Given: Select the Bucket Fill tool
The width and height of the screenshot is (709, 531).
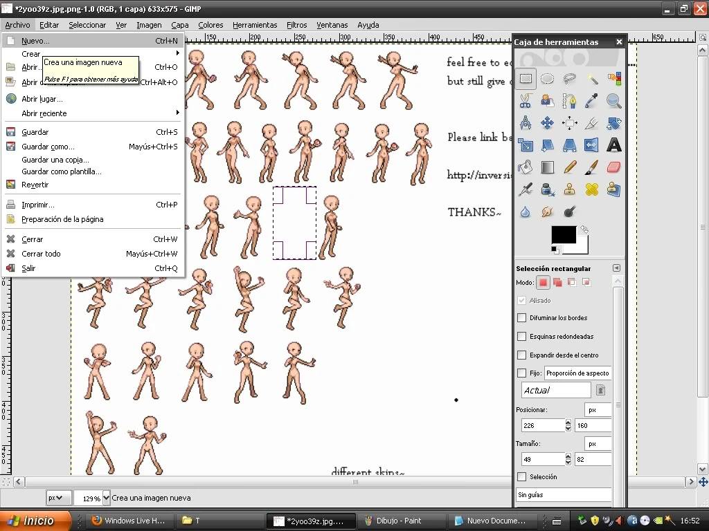Looking at the screenshot, I should [x=525, y=167].
